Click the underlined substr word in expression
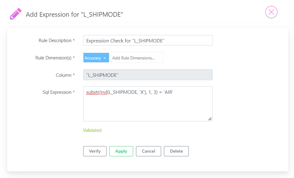The width and height of the screenshot is (294, 178). pos(93,92)
